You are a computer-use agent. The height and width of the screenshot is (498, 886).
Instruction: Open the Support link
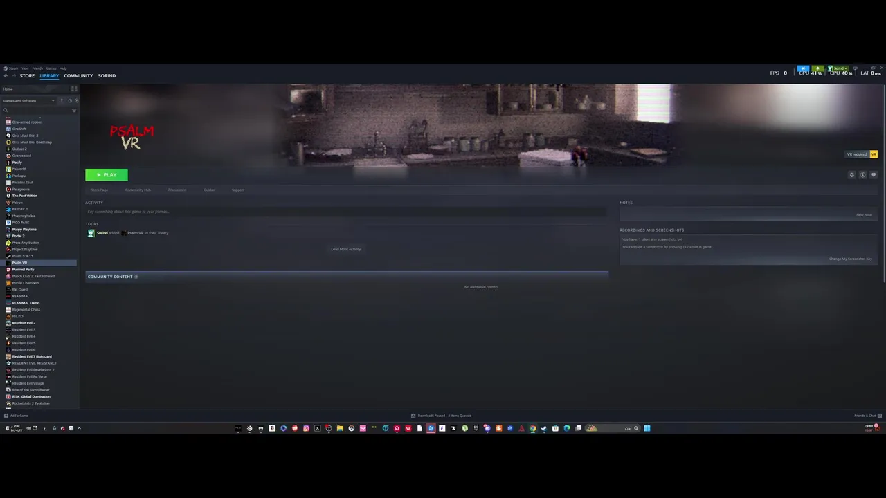click(238, 190)
